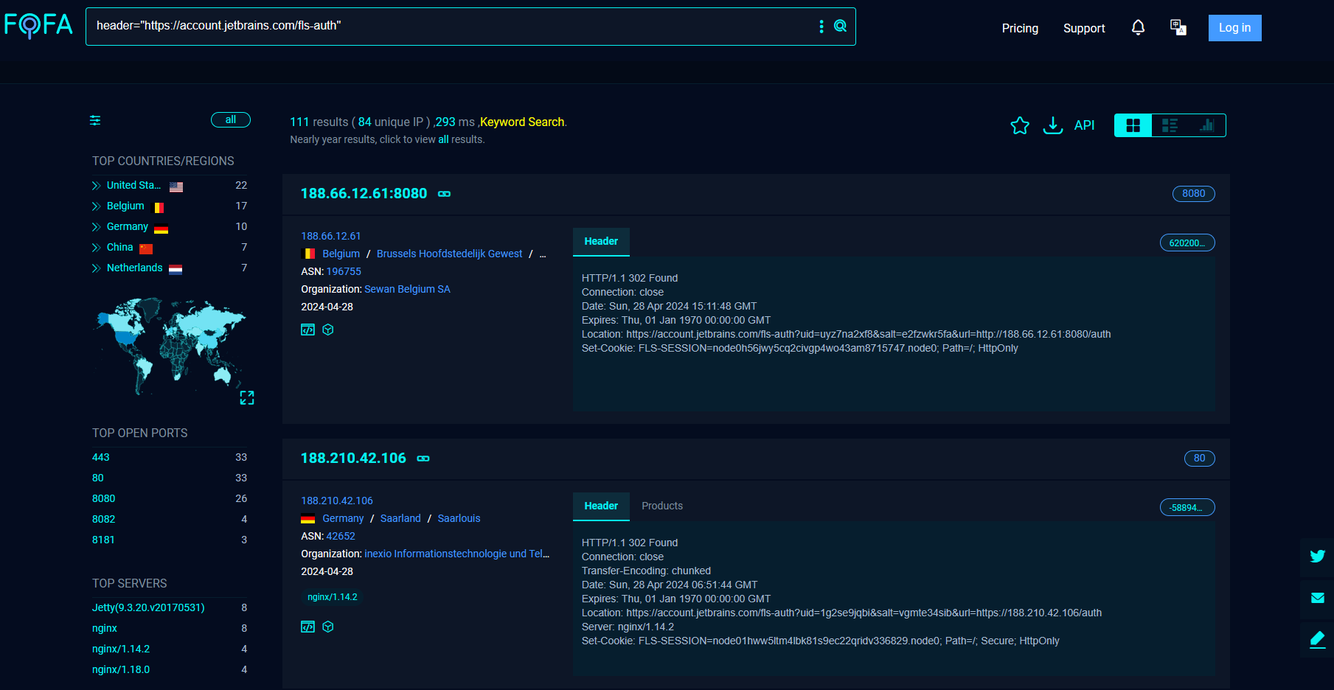Open the Support menu
This screenshot has width=1334, height=690.
[x=1084, y=28]
